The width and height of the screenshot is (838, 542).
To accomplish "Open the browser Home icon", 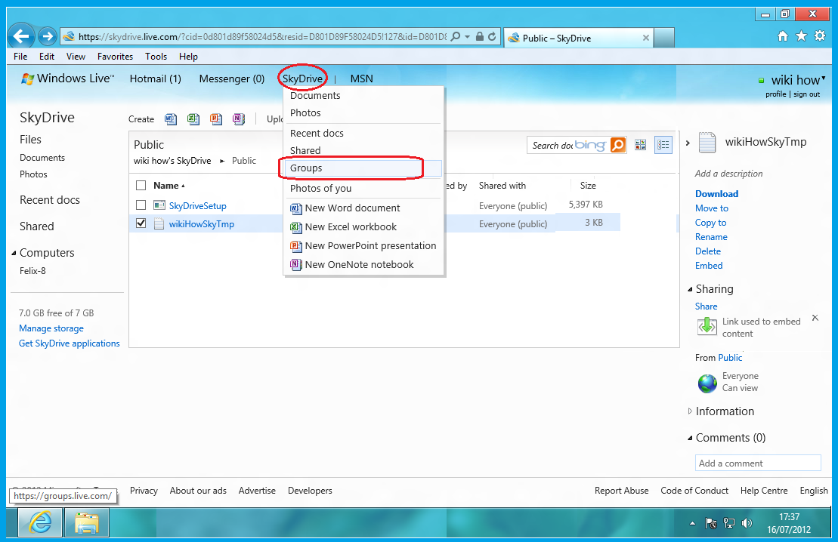I will coord(782,36).
